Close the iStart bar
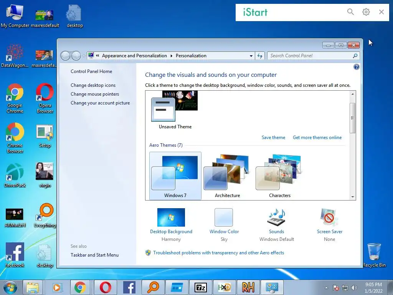The height and width of the screenshot is (295, 393). [381, 12]
